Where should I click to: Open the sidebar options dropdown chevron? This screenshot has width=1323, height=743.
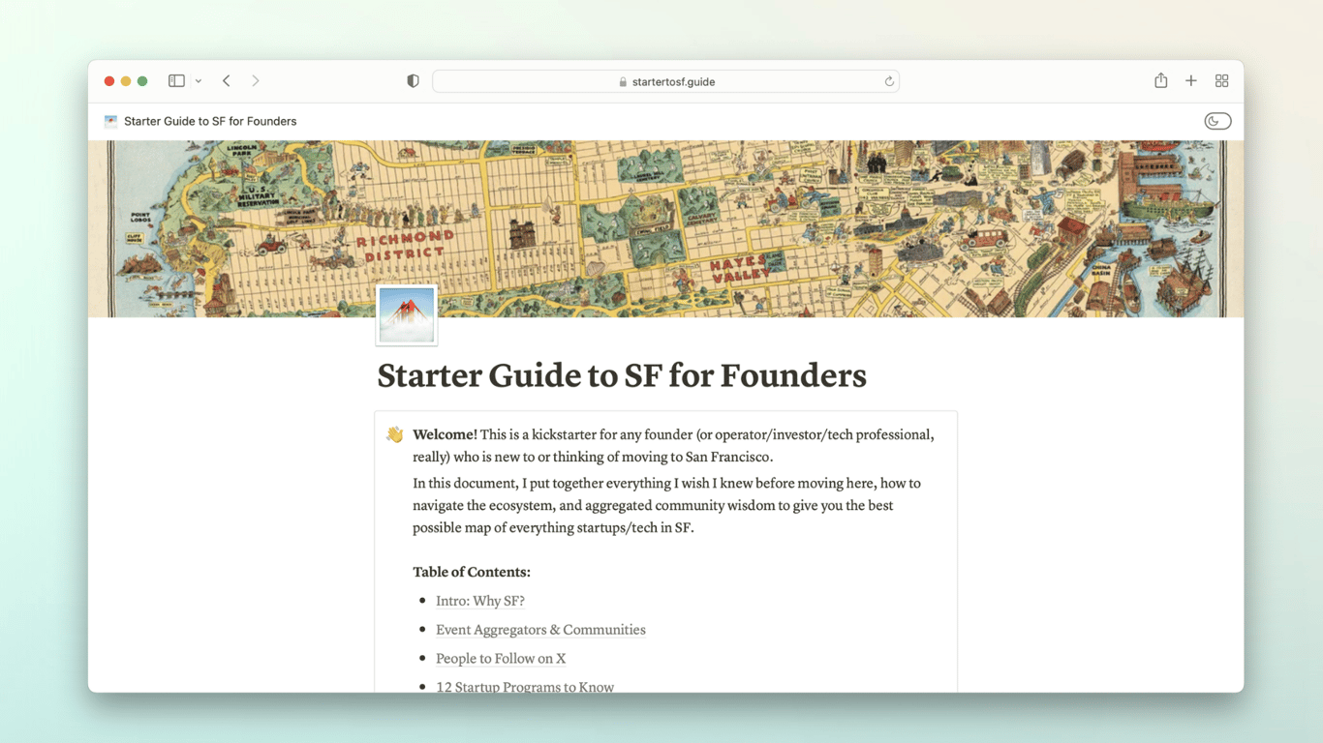pos(199,81)
